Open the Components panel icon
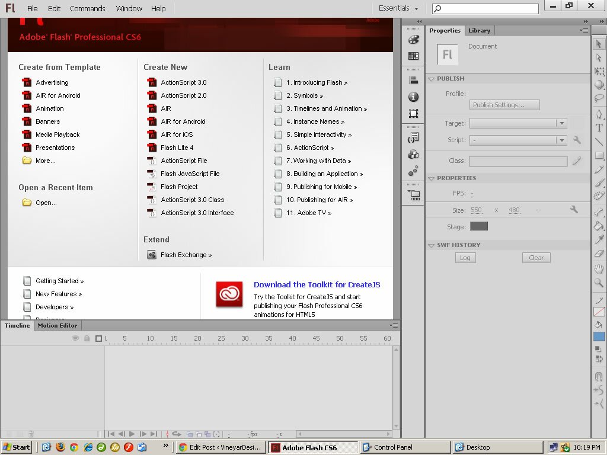This screenshot has height=455, width=607. (413, 154)
